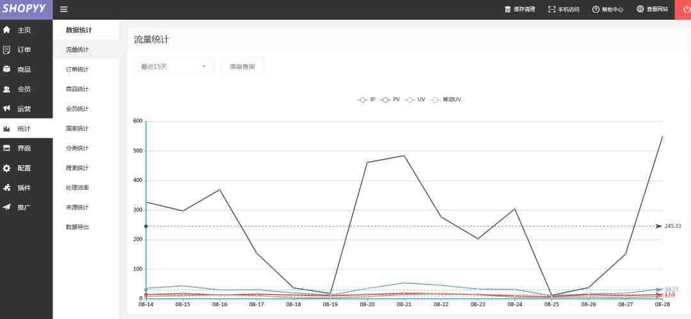Viewport: 691px width, 319px height.
Task: Open the 界面 interface icon in the sidebar
Action: coord(6,148)
